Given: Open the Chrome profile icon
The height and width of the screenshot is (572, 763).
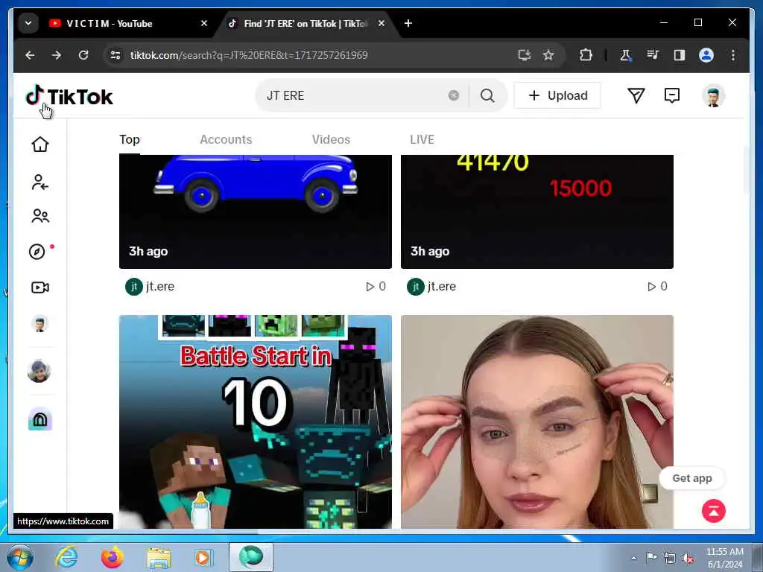Looking at the screenshot, I should [706, 55].
